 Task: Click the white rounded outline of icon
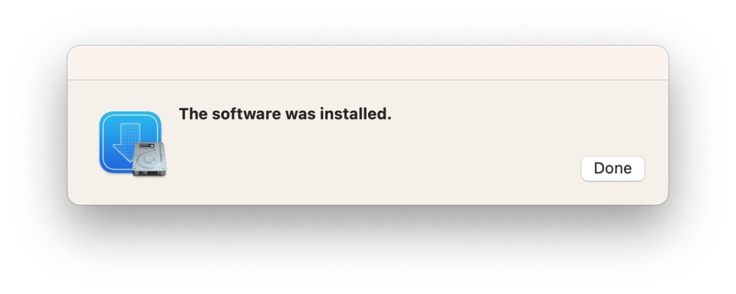point(130,142)
